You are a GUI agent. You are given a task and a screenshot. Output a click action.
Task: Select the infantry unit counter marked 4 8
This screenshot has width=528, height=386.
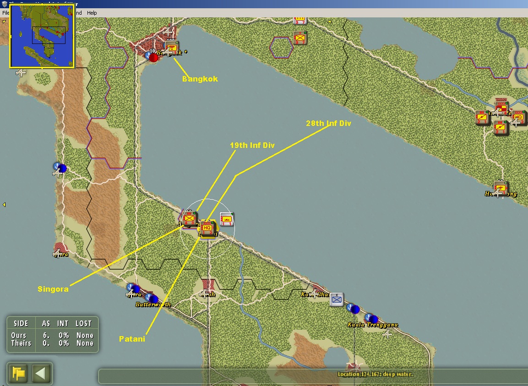click(x=189, y=218)
